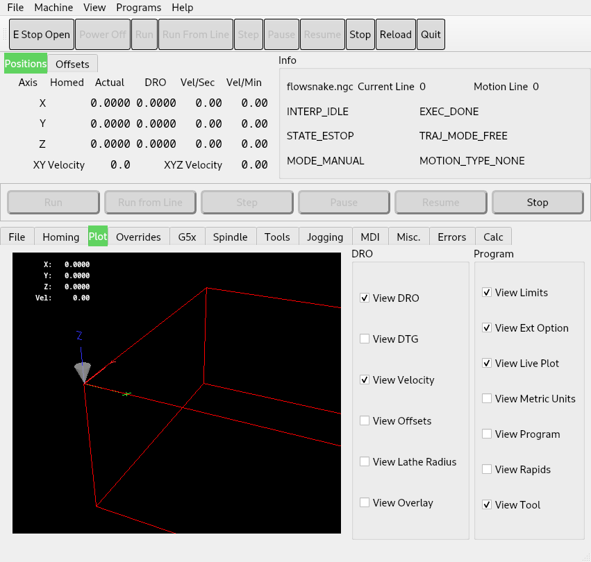Viewport: 591px width, 562px height.
Task: Click the Power Off toolbar button
Action: point(103,35)
